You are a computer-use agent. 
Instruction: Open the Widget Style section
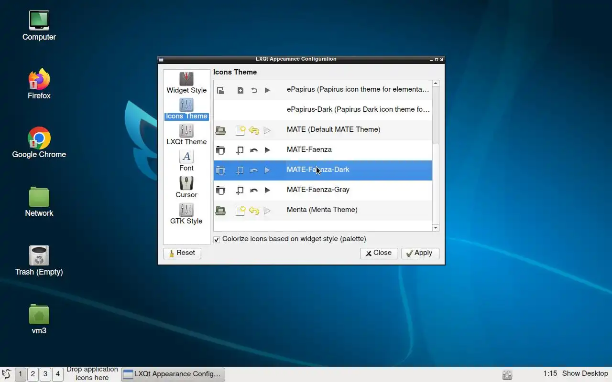click(186, 83)
